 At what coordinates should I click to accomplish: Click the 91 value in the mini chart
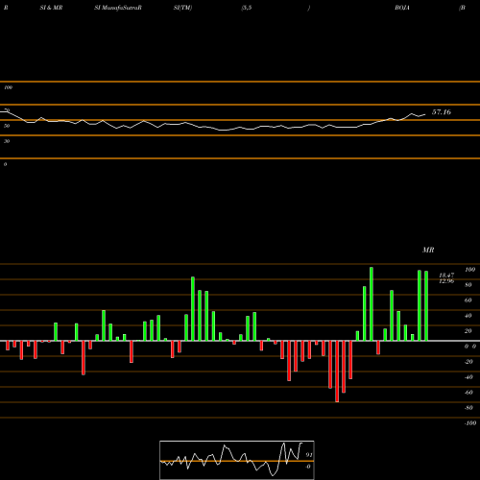tap(309, 455)
